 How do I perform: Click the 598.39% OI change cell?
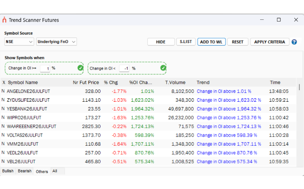pos(144,135)
